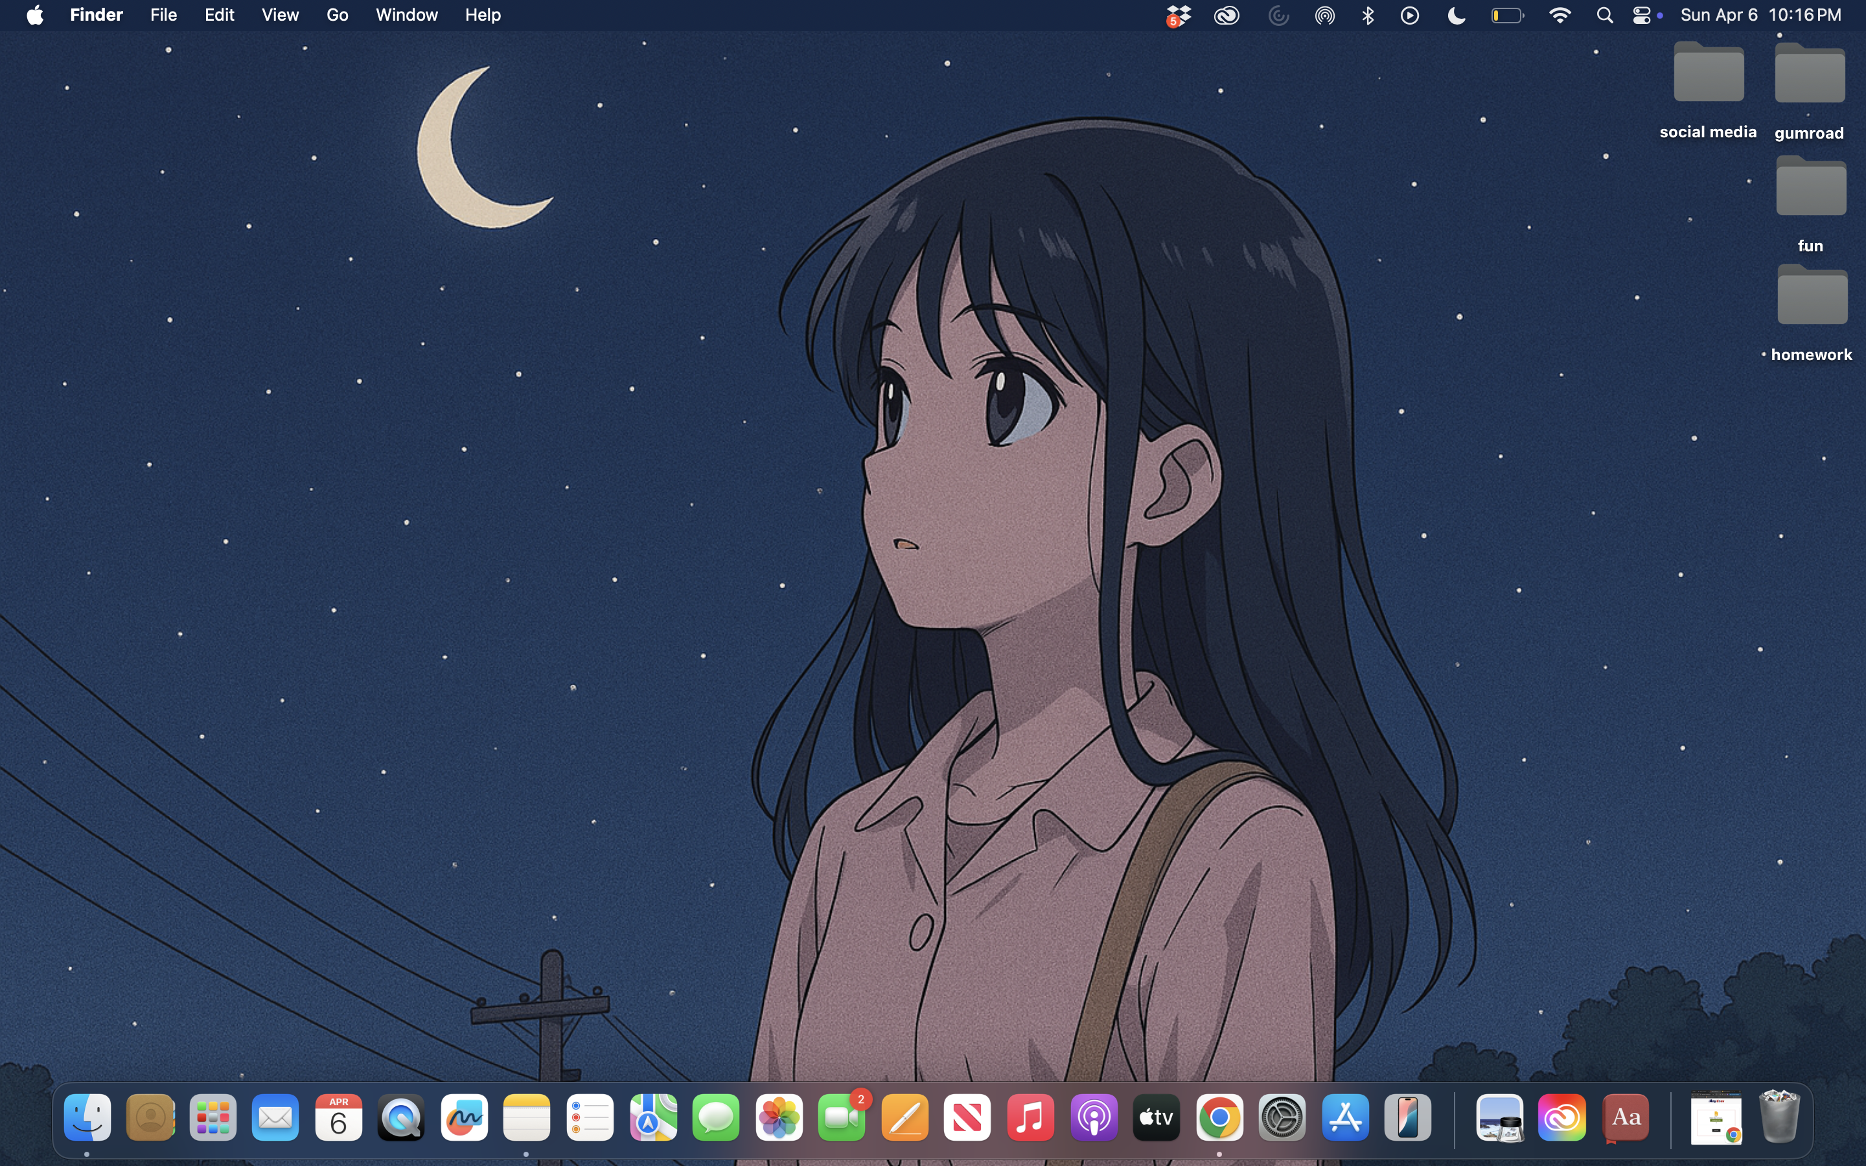Open the Help menu
The height and width of the screenshot is (1166, 1866).
483,15
